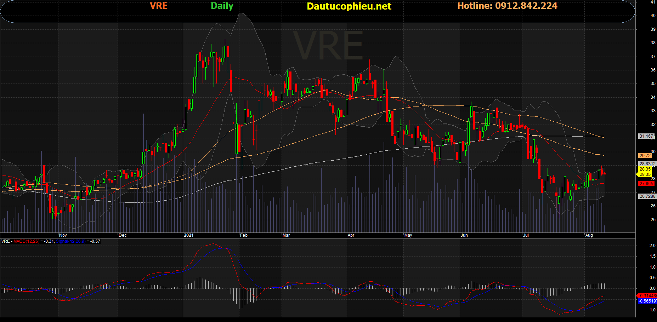The width and height of the screenshot is (657, 322).
Task: Click the Nov label on time axis
Action: (x=63, y=235)
